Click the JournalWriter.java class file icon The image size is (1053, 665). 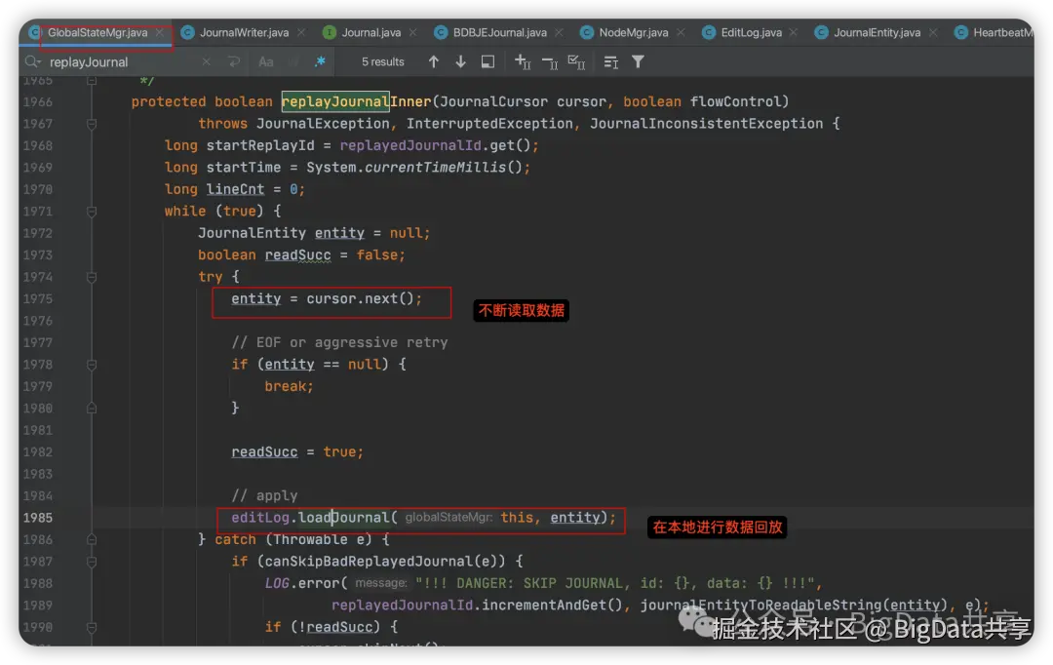(x=188, y=32)
